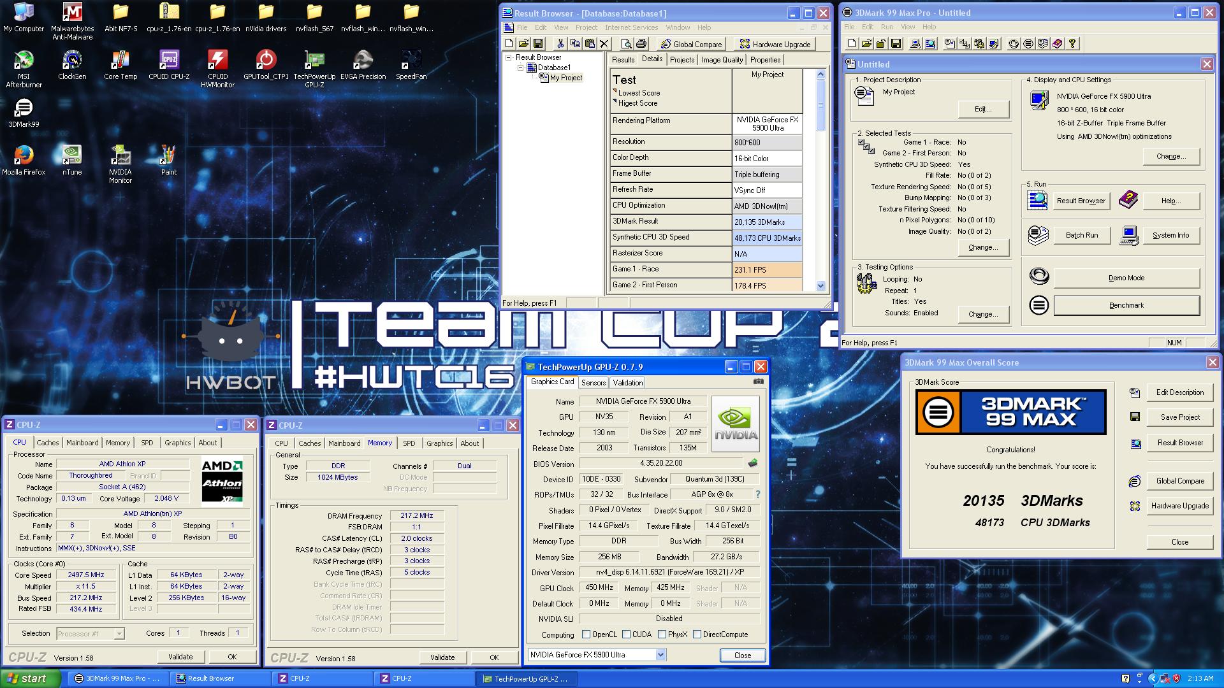Open the SPD tab in Memory CPU-Z window
This screenshot has height=688, width=1224.
409,443
